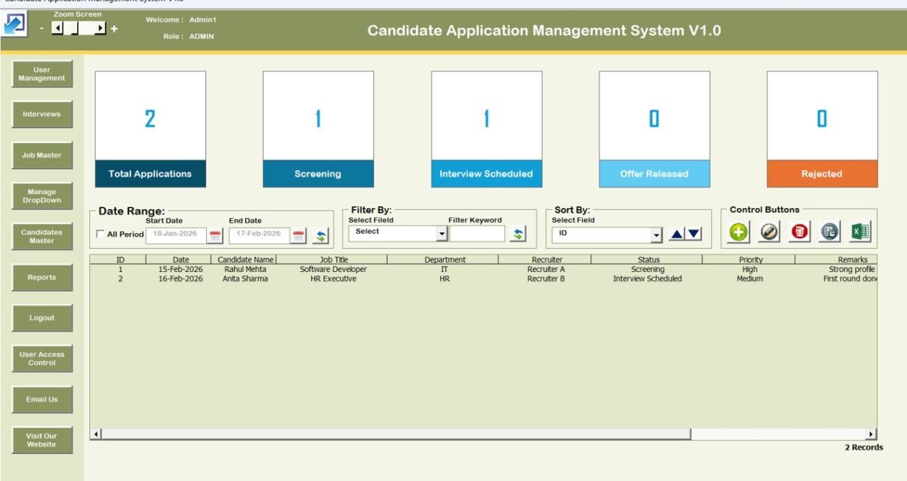This screenshot has height=481, width=907.
Task: Click the Logout button
Action: tap(42, 318)
